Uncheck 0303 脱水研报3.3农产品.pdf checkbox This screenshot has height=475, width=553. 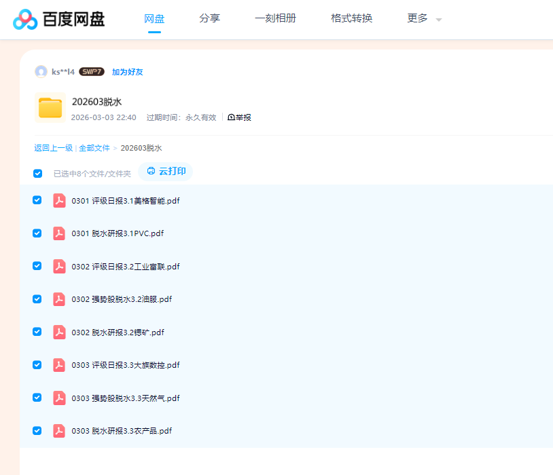click(37, 431)
